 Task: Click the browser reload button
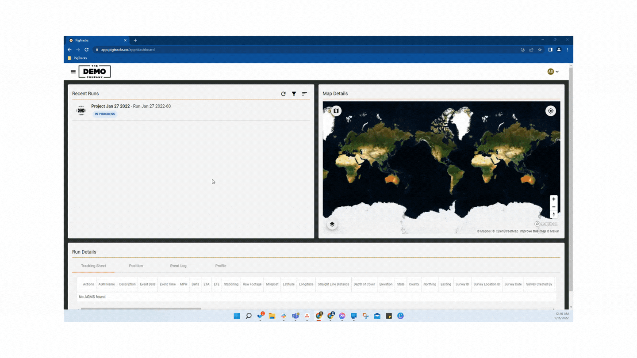(x=87, y=50)
